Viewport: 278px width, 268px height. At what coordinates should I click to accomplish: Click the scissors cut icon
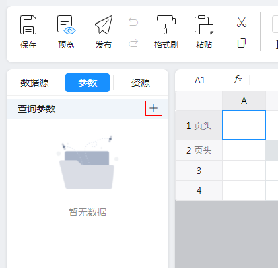tap(242, 22)
